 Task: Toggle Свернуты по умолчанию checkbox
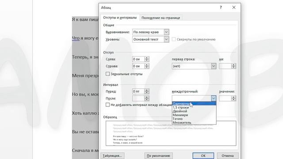click(x=174, y=39)
